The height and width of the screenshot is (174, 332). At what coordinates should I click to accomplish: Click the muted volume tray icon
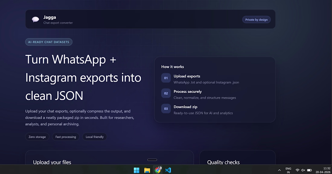303,170
